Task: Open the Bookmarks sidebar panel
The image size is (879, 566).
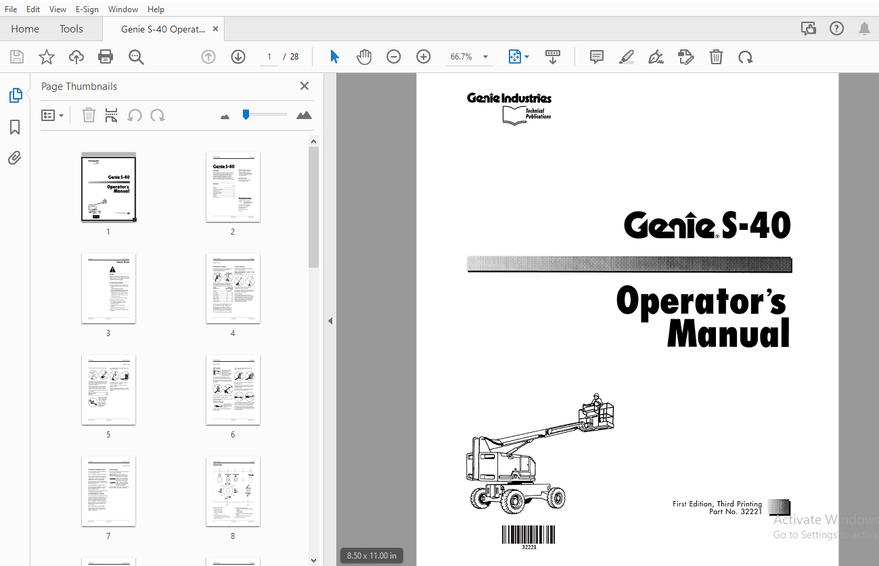Action: pos(15,127)
